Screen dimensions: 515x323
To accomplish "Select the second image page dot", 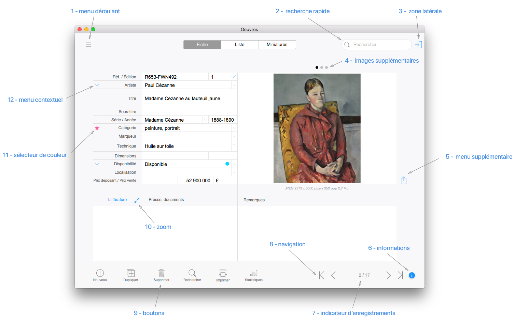I will (x=322, y=67).
